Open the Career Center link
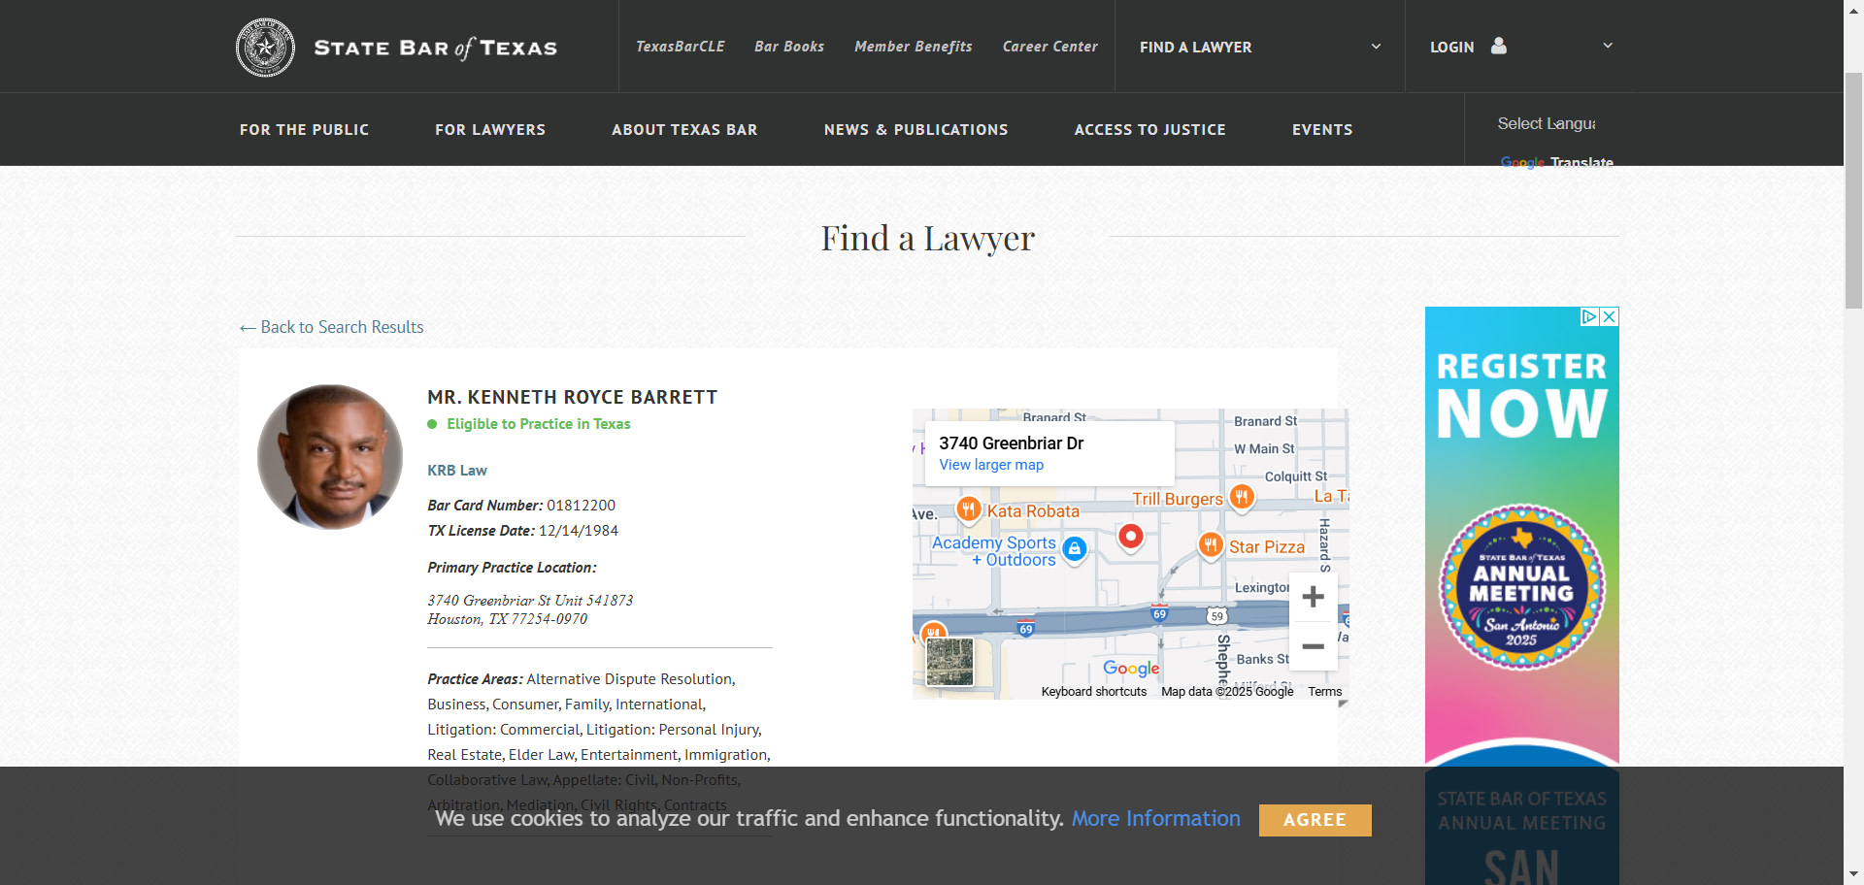This screenshot has width=1864, height=885. tap(1050, 47)
